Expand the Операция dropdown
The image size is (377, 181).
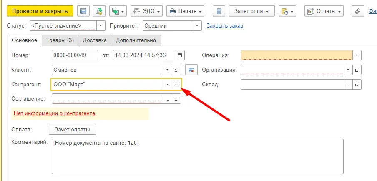(357, 55)
